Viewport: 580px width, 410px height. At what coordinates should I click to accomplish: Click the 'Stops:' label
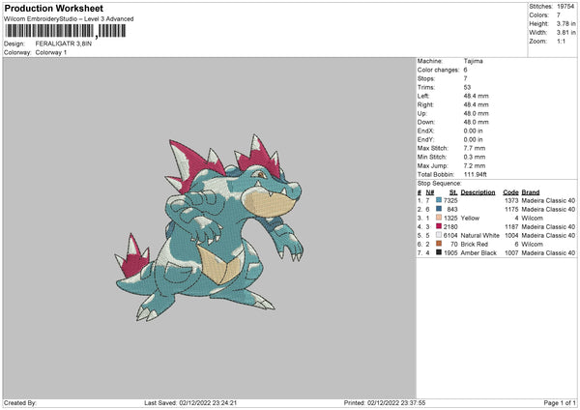coord(426,78)
